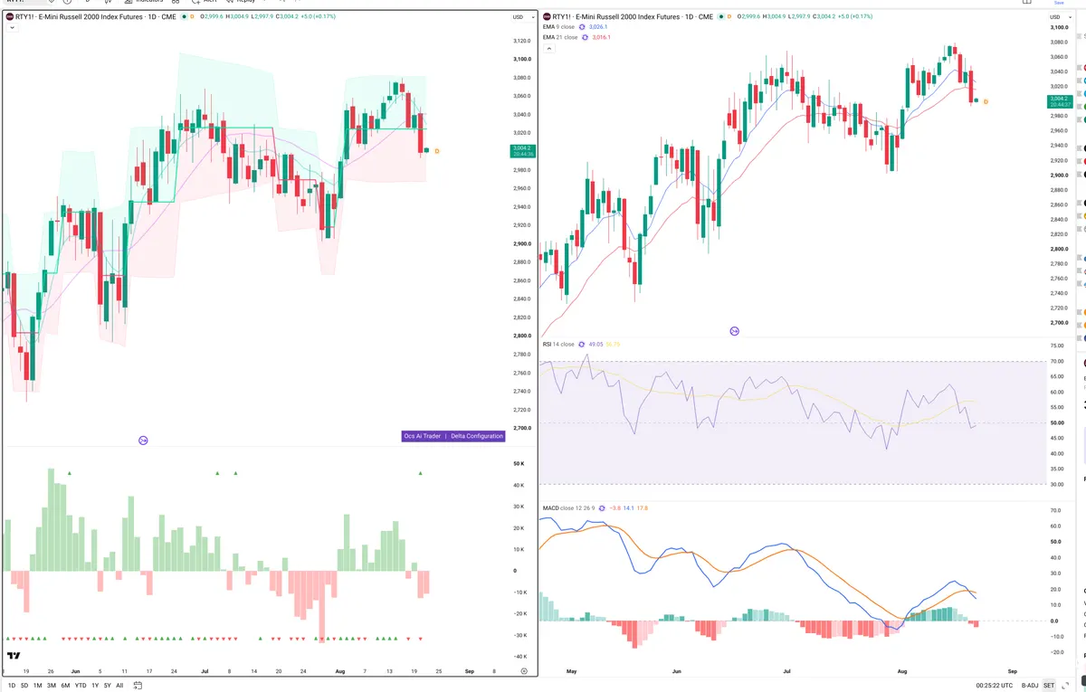Click orange D marker beside right chart candles

tap(986, 101)
